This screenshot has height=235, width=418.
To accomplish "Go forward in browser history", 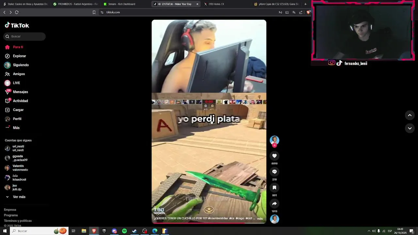I will coord(10,12).
